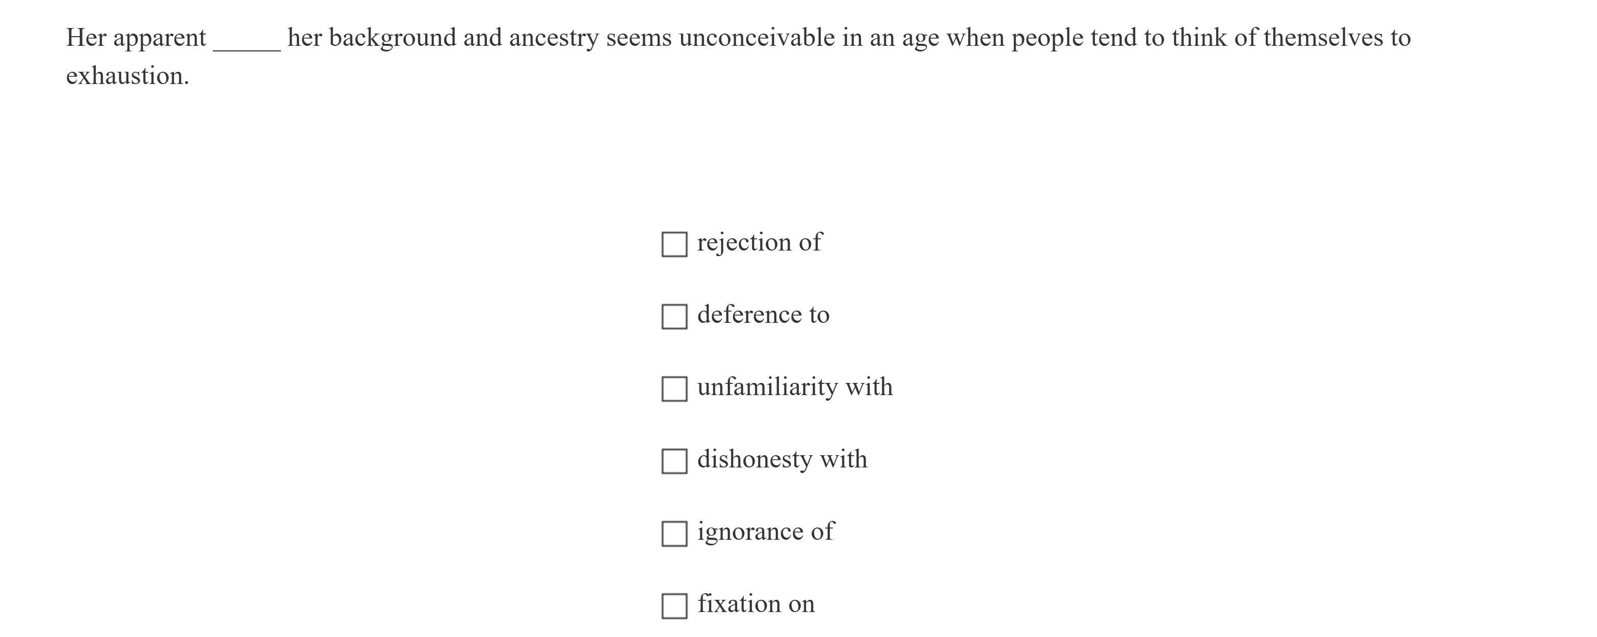Click the word "people" in the sentence
Viewport: 1597px width, 637px height.
[1048, 38]
